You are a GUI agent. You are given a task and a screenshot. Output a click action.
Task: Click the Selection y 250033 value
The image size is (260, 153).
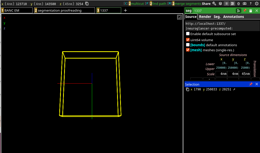[x=212, y=89]
